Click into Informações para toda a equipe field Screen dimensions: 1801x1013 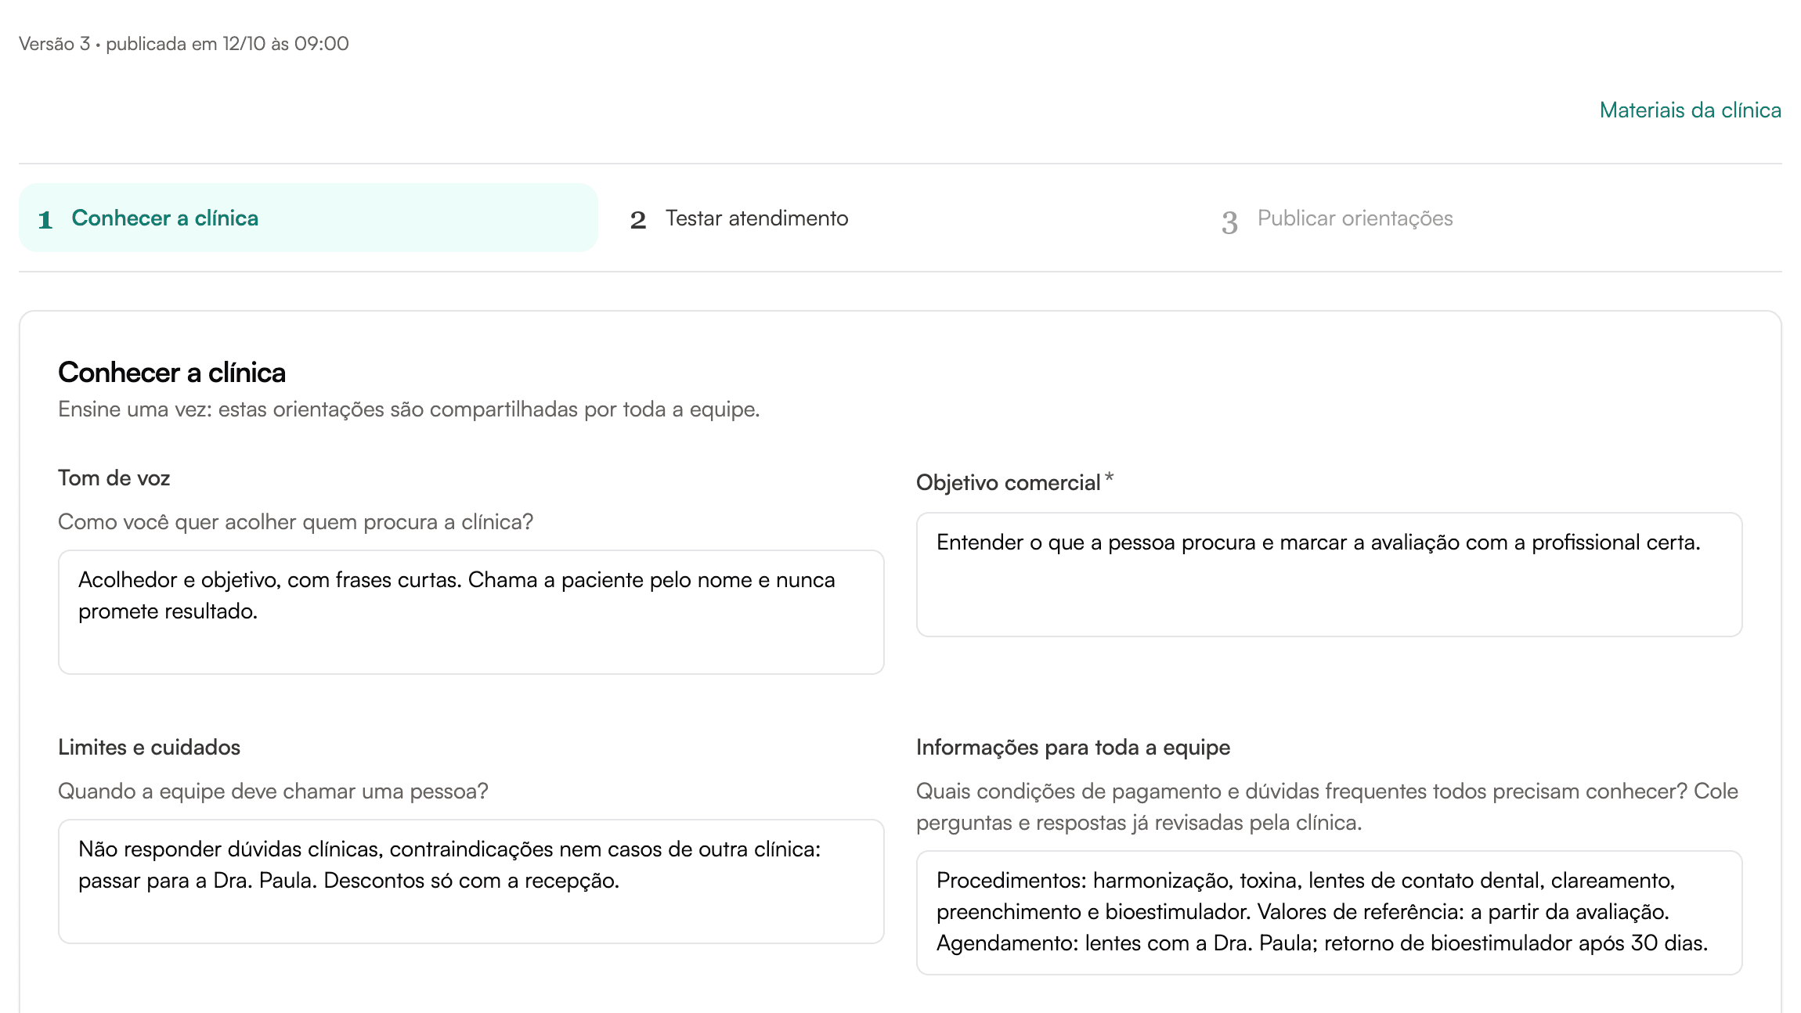tap(1329, 913)
